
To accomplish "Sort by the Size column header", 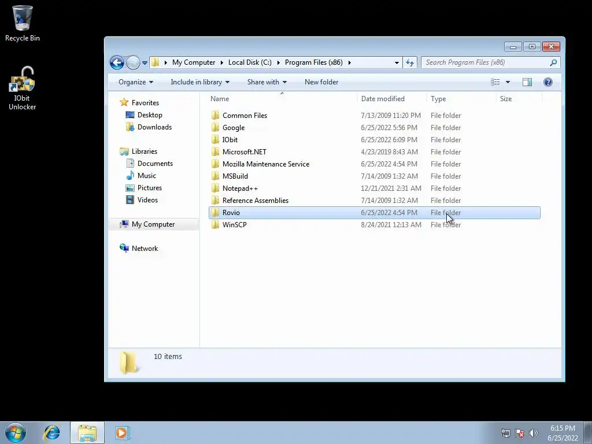I will click(519, 99).
